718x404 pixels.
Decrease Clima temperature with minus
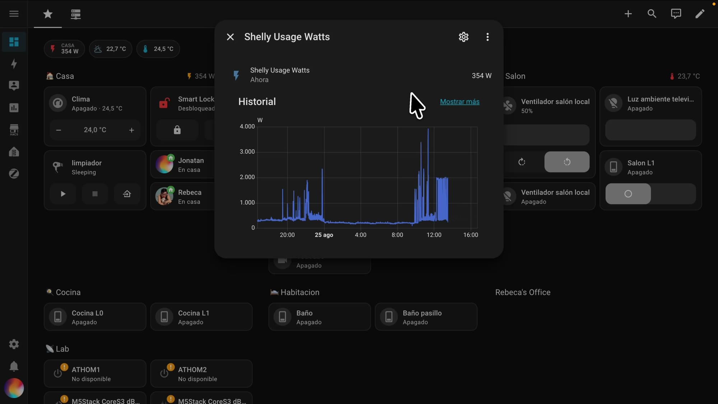(x=59, y=130)
